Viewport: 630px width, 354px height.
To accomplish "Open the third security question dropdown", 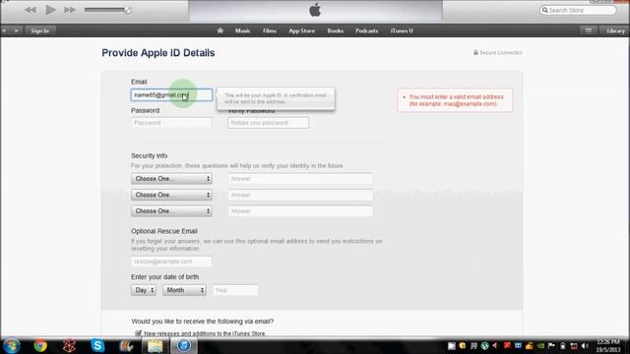I will [171, 210].
